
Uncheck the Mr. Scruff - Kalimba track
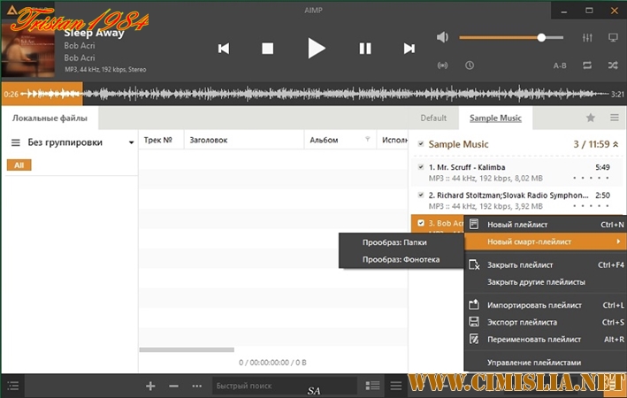[x=420, y=166]
